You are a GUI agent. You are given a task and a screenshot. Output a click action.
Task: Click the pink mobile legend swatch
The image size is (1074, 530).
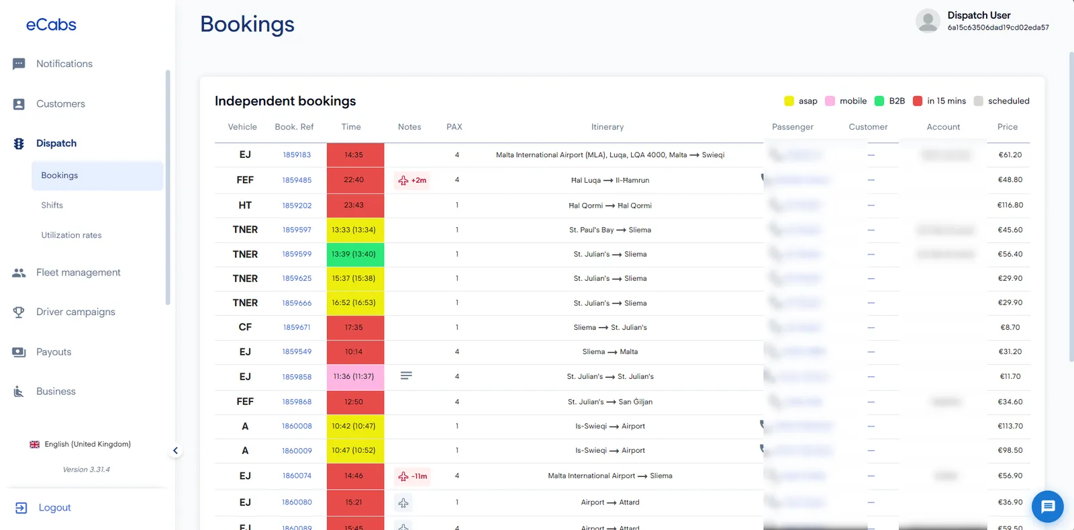tap(830, 101)
